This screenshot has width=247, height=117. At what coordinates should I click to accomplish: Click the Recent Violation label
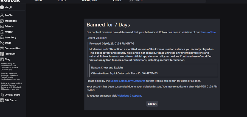click(x=97, y=38)
